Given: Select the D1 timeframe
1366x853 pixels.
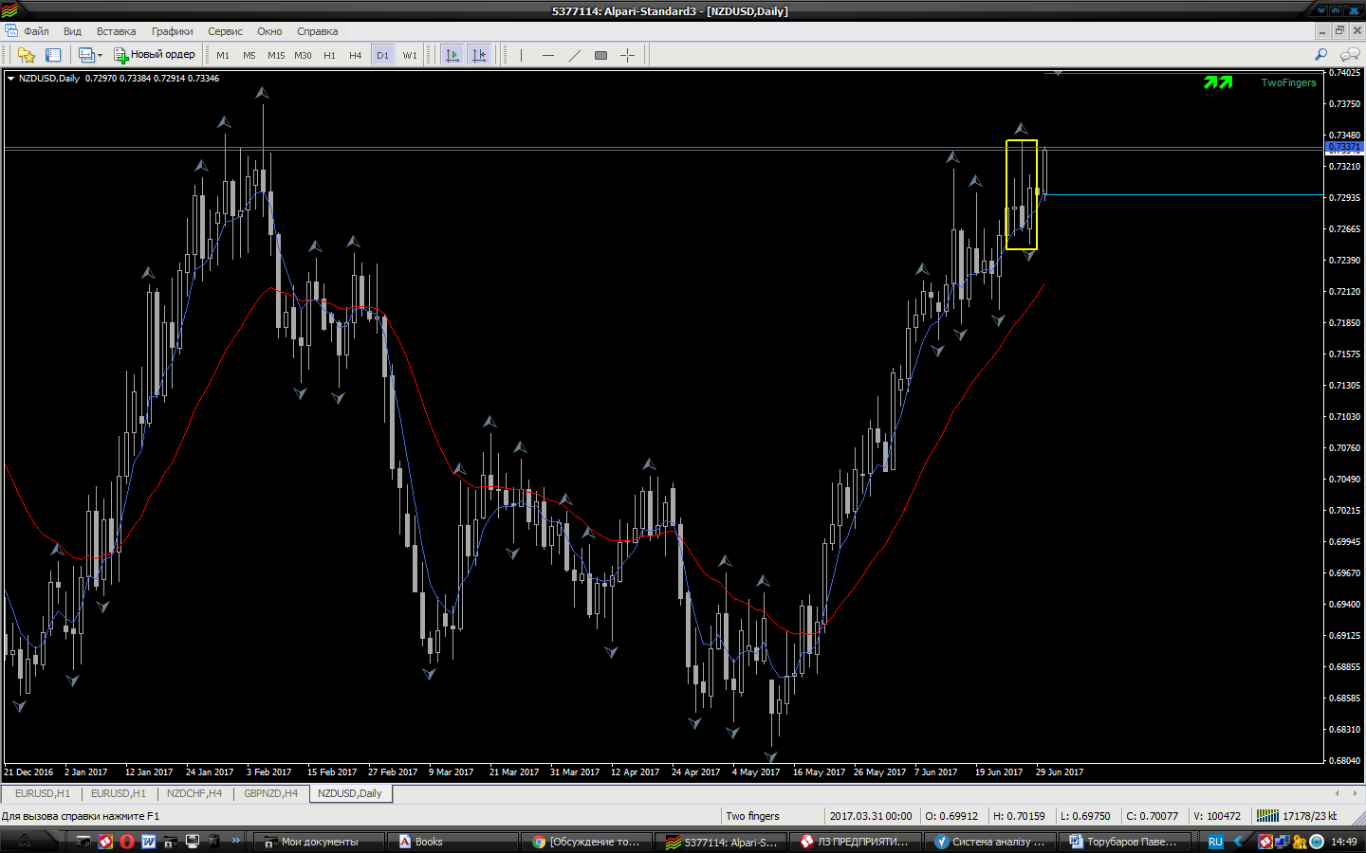Looking at the screenshot, I should point(382,55).
